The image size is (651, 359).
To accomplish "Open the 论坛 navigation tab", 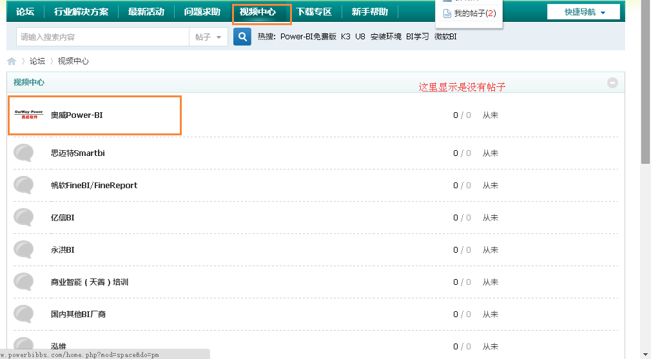I will click(25, 12).
